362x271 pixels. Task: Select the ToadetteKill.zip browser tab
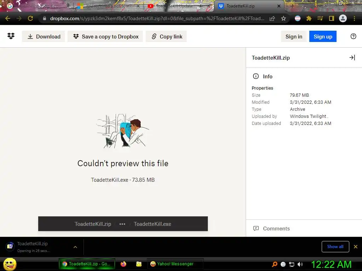tap(248, 6)
